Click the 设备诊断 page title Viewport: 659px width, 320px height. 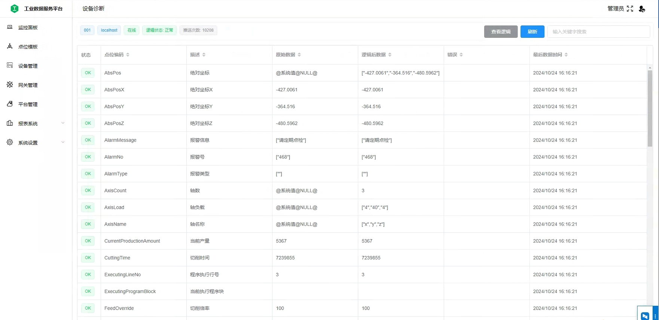(x=94, y=9)
